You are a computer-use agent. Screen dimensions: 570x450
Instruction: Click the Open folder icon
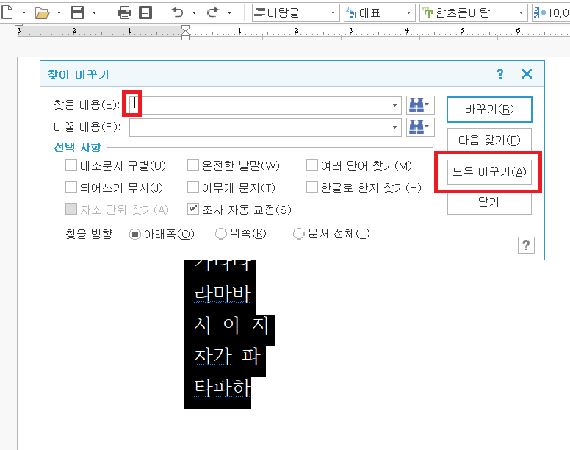(42, 12)
